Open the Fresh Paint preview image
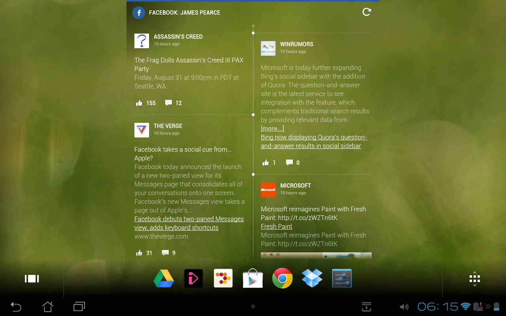Screen dimensions: 506x316 point(316,256)
